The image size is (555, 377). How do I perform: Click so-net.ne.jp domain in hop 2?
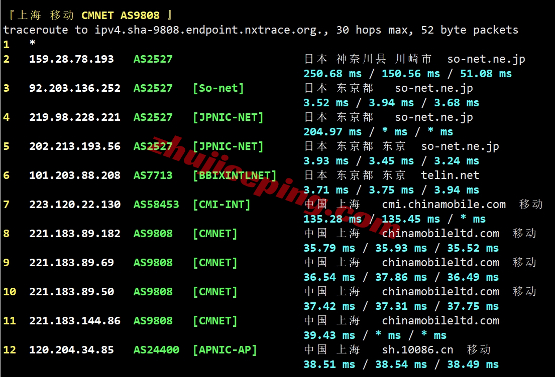coord(486,59)
